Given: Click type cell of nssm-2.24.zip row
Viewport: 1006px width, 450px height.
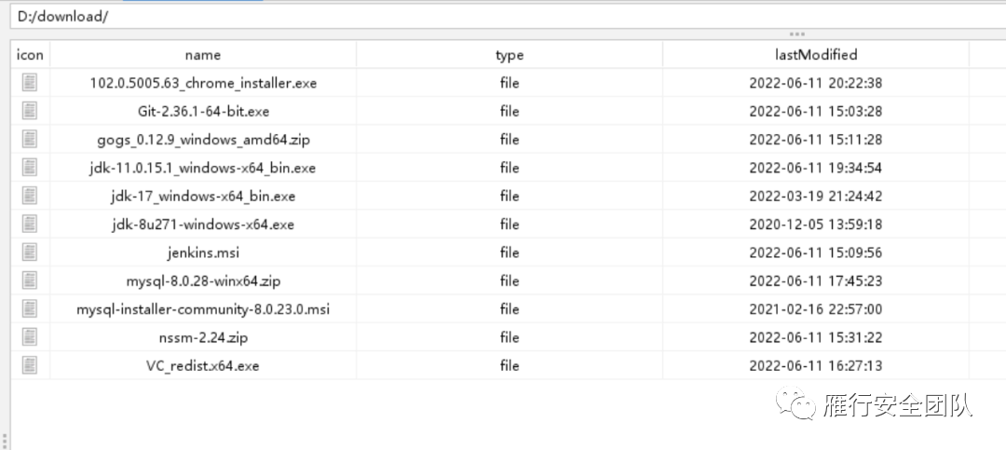Looking at the screenshot, I should (x=510, y=337).
